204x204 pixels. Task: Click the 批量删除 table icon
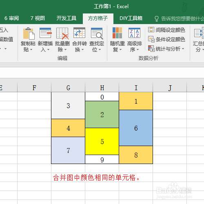tap(62, 33)
